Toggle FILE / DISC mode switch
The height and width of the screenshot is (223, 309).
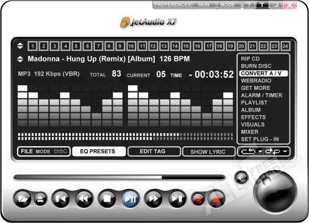click(x=44, y=152)
